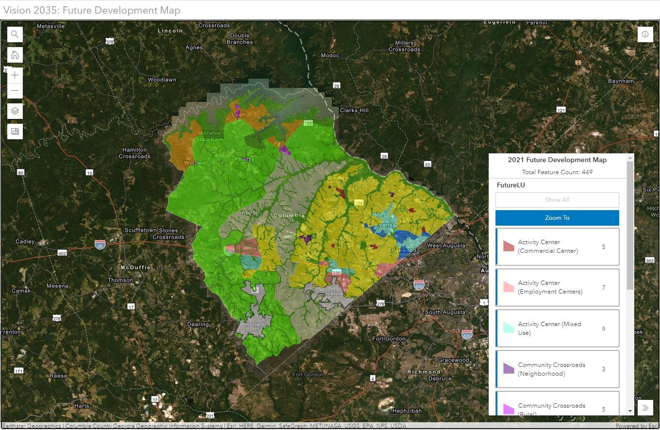Click the legend scrollbar up arrow
The image size is (660, 430).
pos(630,158)
